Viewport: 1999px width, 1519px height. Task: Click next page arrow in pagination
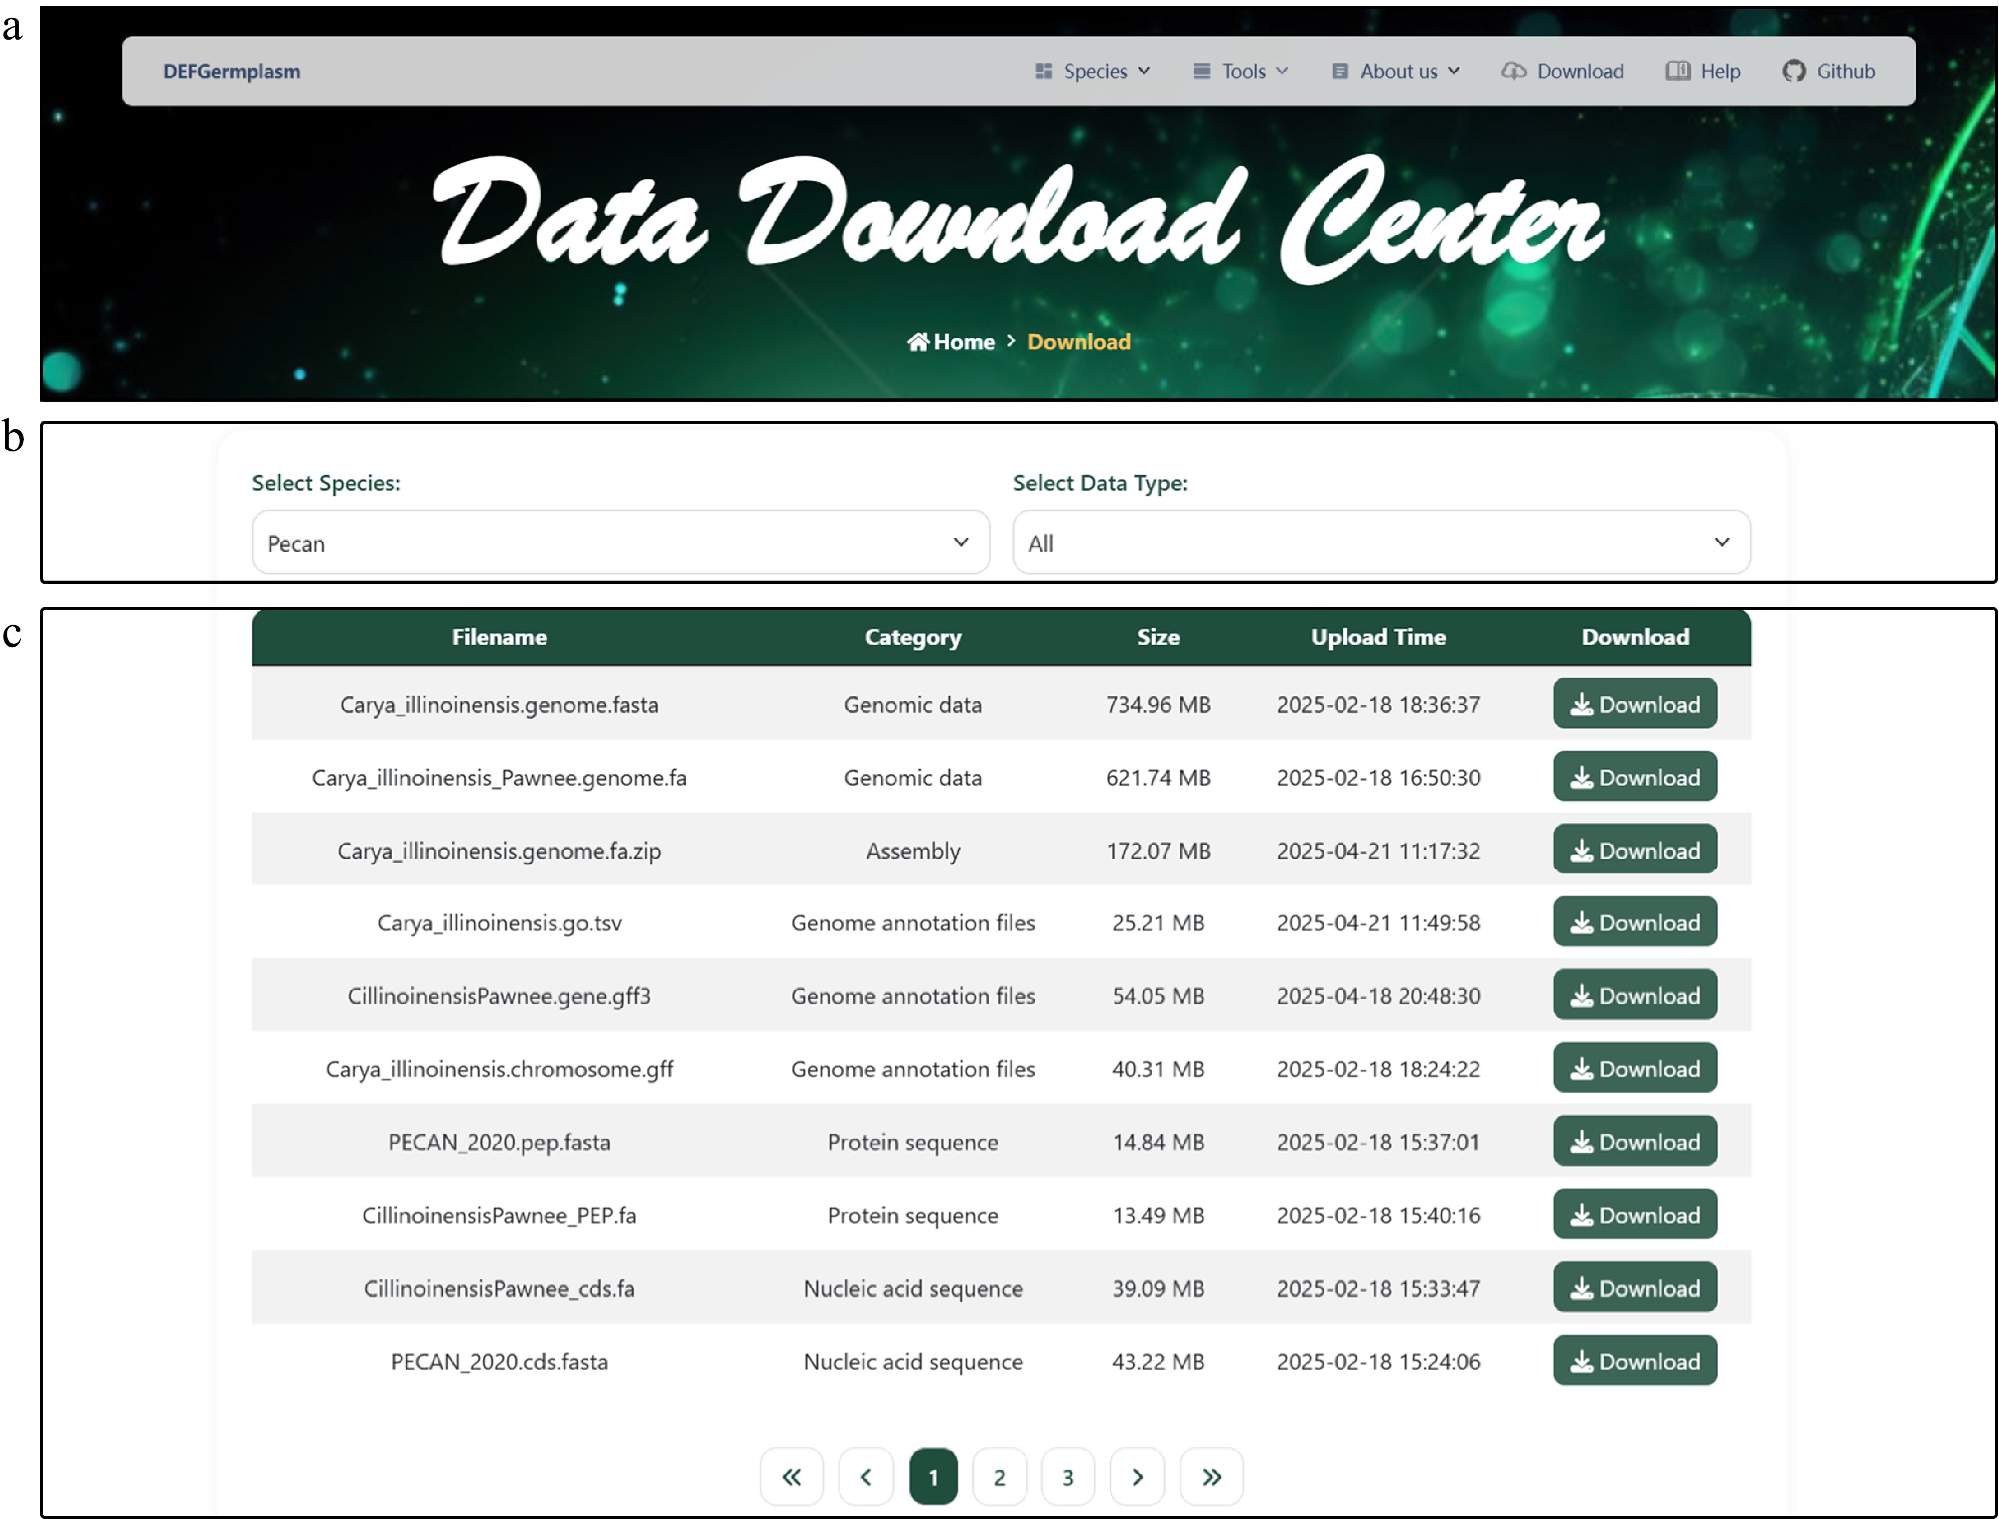[x=1137, y=1477]
